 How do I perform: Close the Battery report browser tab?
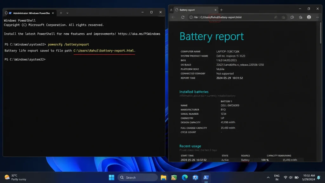216,10
